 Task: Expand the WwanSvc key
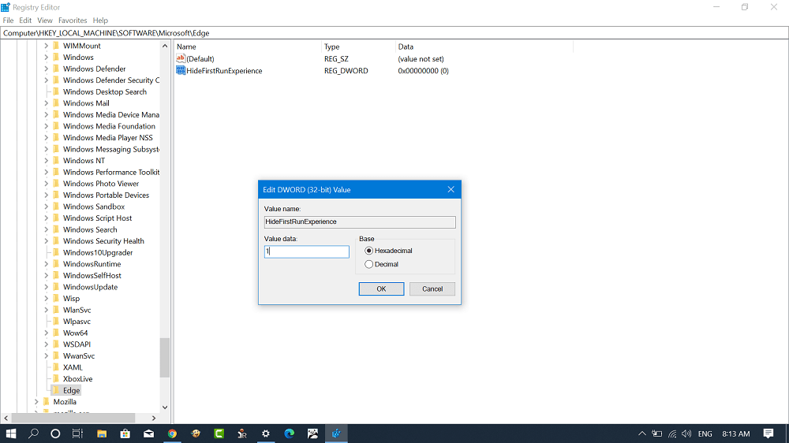pos(46,356)
